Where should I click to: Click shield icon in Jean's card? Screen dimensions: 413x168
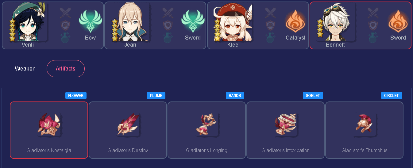168,25
